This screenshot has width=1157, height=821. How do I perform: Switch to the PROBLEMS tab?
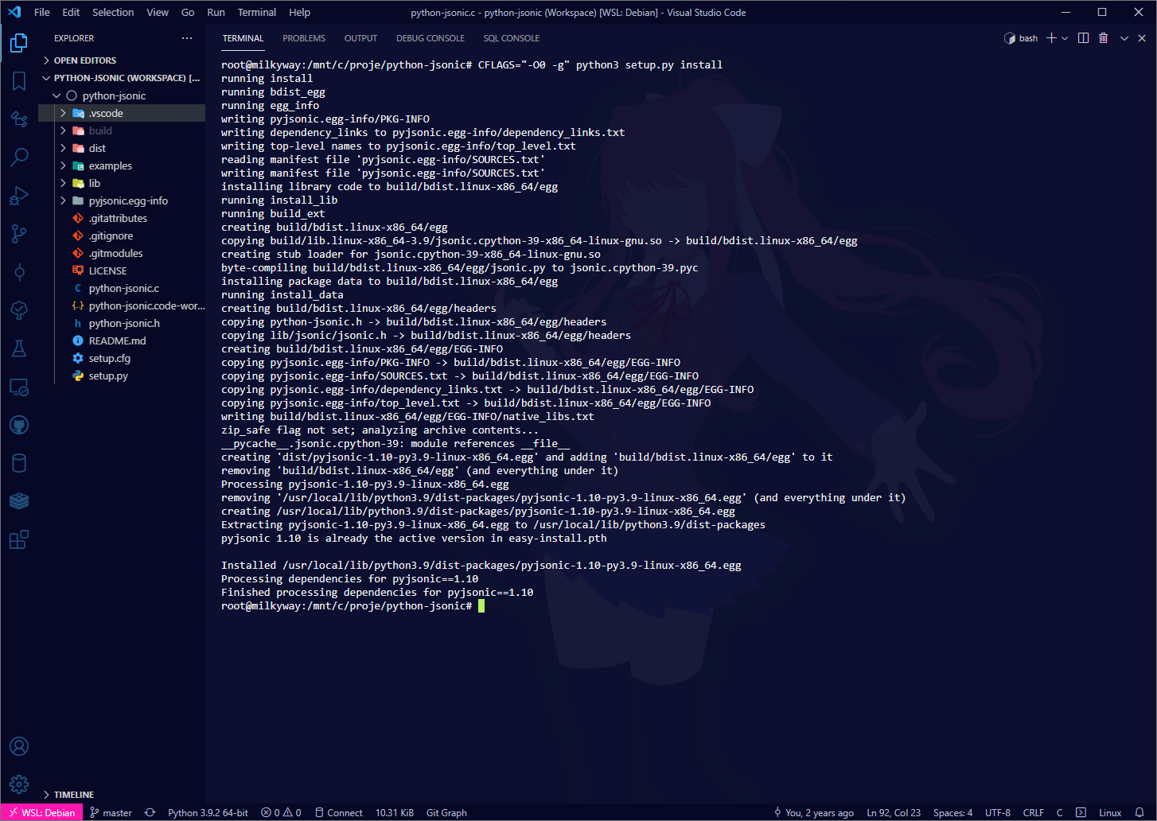tap(304, 38)
